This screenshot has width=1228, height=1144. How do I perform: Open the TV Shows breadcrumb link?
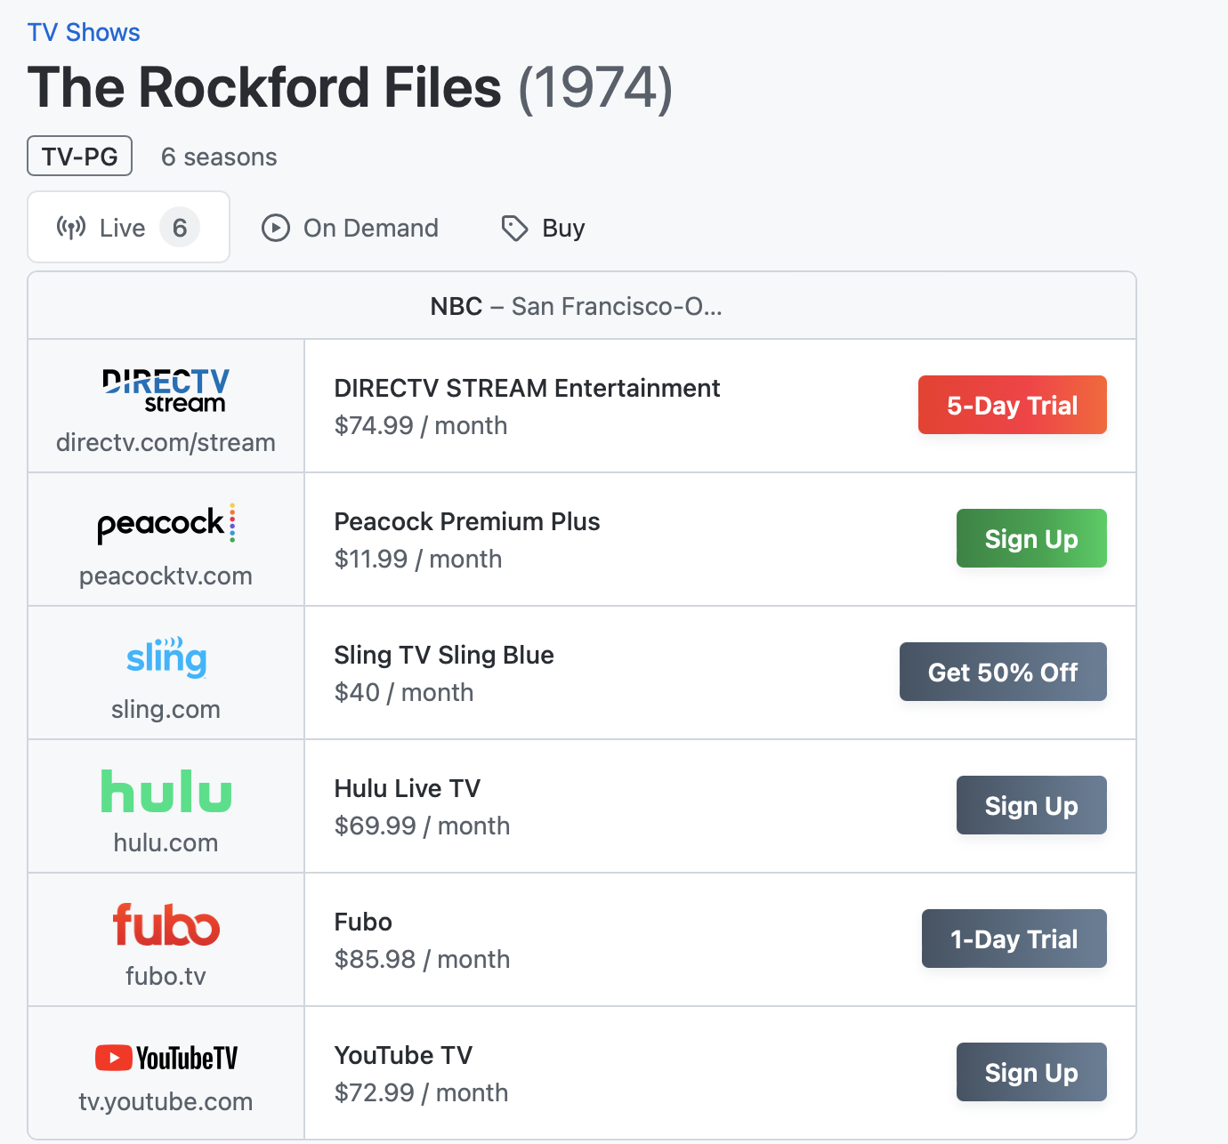[84, 32]
